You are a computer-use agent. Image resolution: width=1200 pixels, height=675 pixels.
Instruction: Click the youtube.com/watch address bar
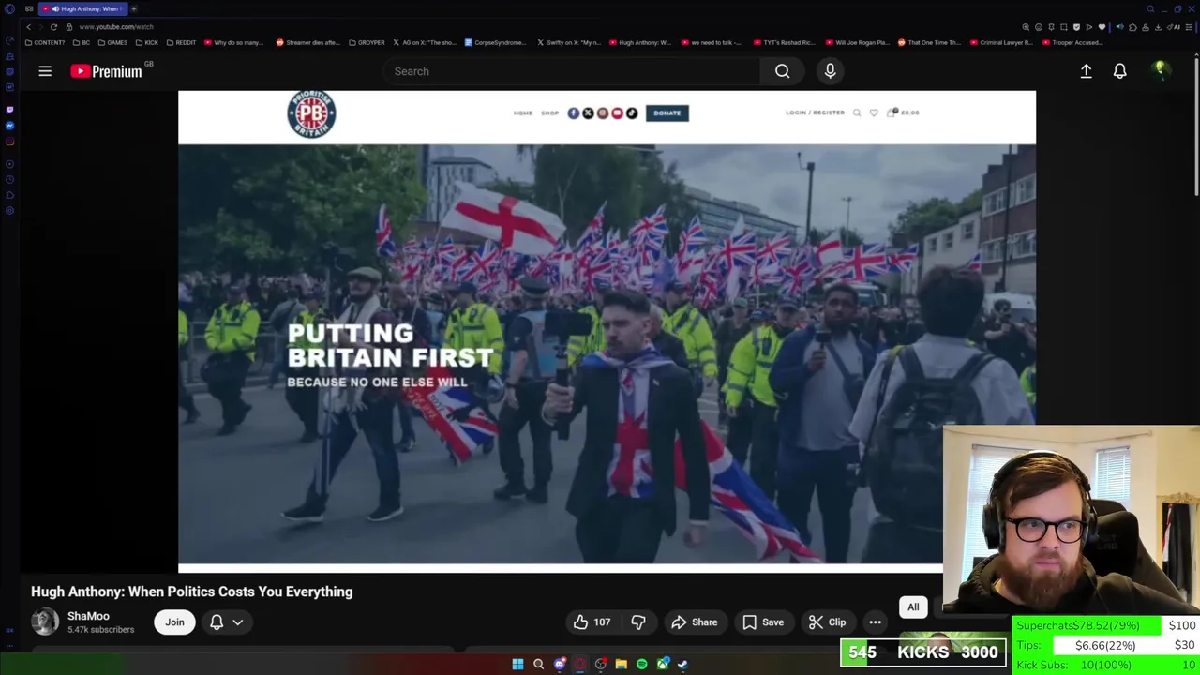(x=115, y=27)
